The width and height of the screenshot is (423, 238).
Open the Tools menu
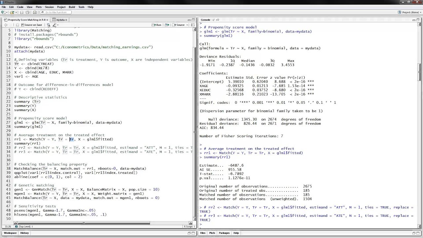(81, 7)
